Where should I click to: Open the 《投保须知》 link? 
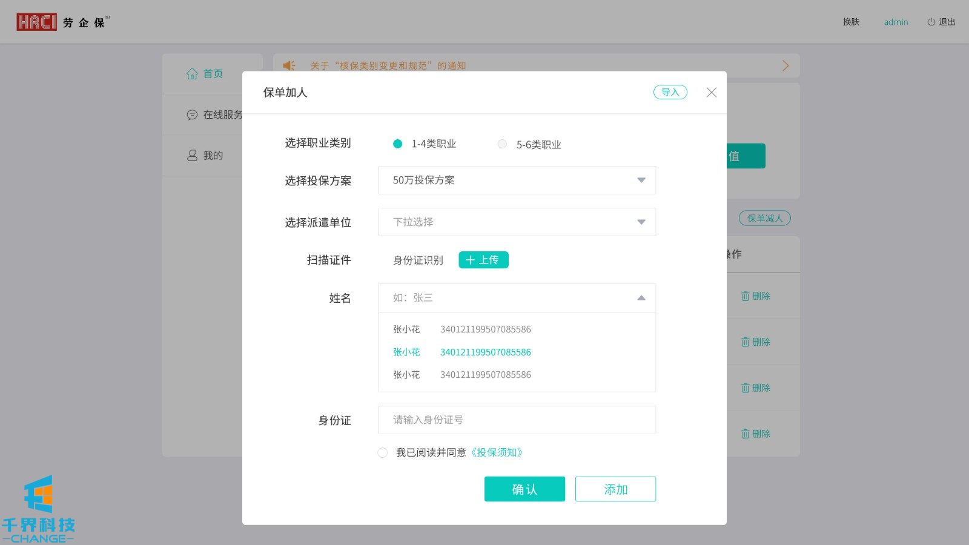click(x=497, y=453)
